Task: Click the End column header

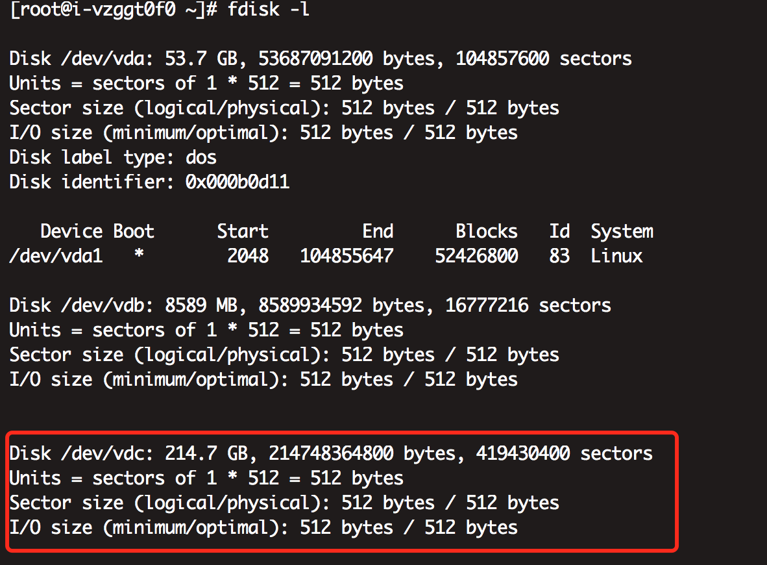Action: point(378,231)
